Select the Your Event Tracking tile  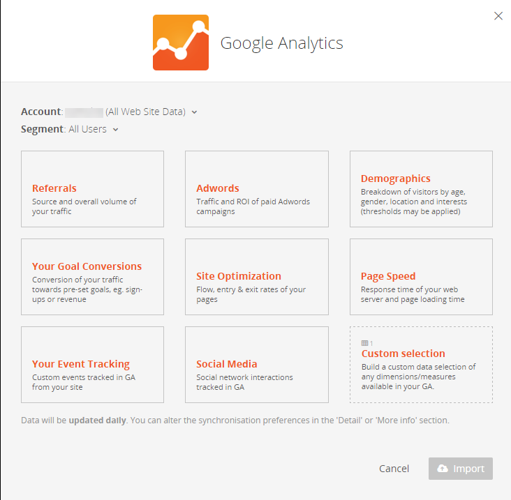92,365
